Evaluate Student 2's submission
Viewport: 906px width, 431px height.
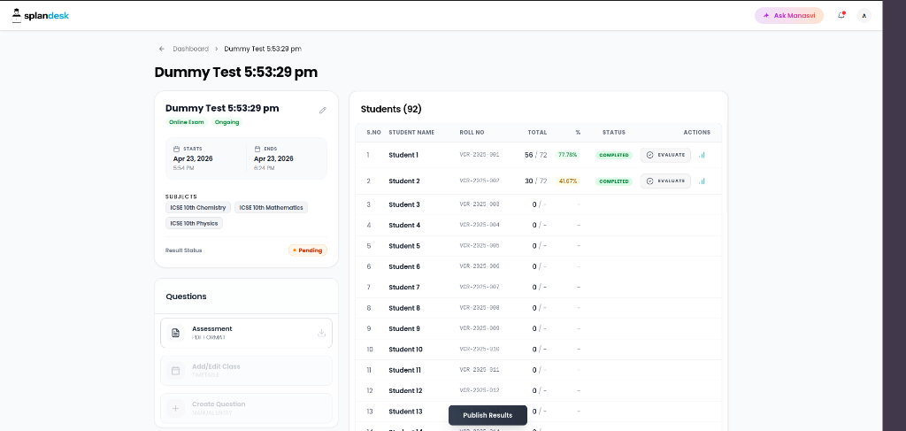(x=665, y=181)
